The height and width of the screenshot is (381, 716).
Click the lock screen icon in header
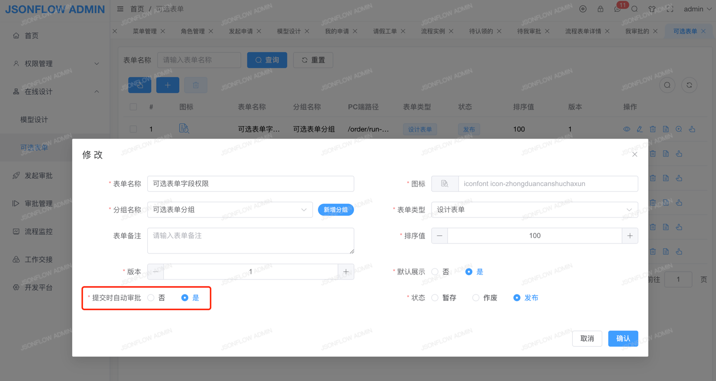(600, 9)
